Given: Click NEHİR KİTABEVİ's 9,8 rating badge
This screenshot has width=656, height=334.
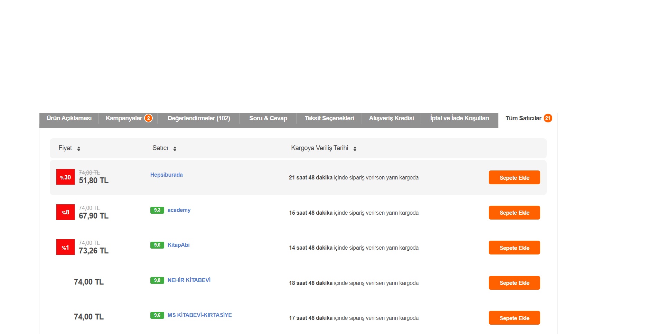Looking at the screenshot, I should click(157, 280).
